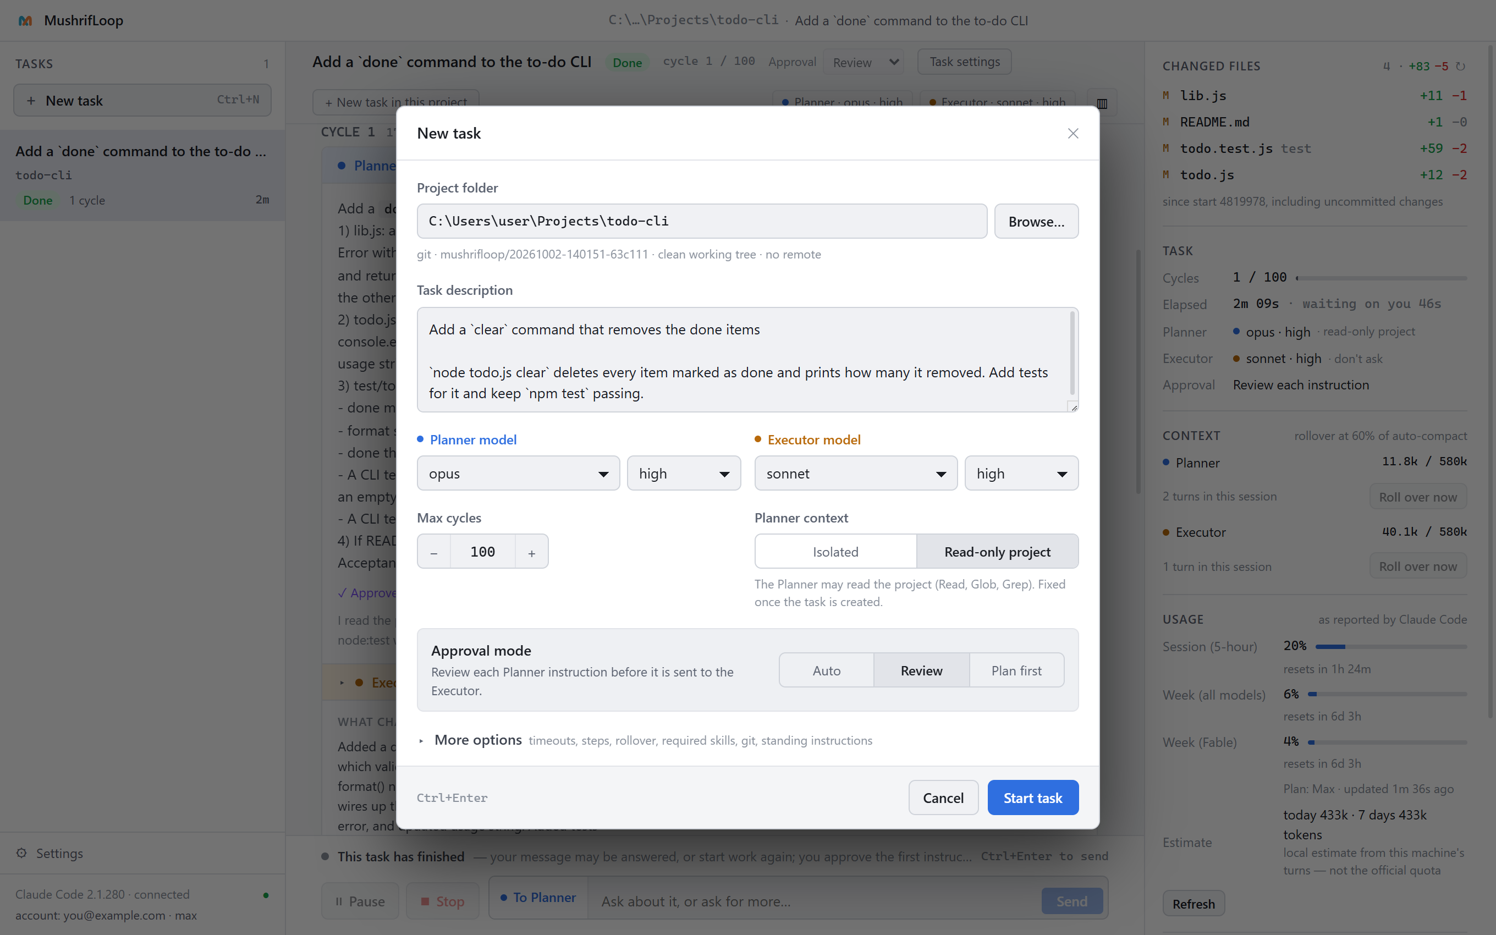This screenshot has width=1496, height=935.
Task: Open the Approval Review dropdown in header
Action: [864, 63]
